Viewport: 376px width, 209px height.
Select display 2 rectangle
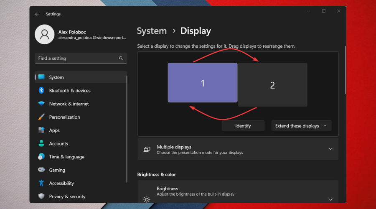click(272, 85)
